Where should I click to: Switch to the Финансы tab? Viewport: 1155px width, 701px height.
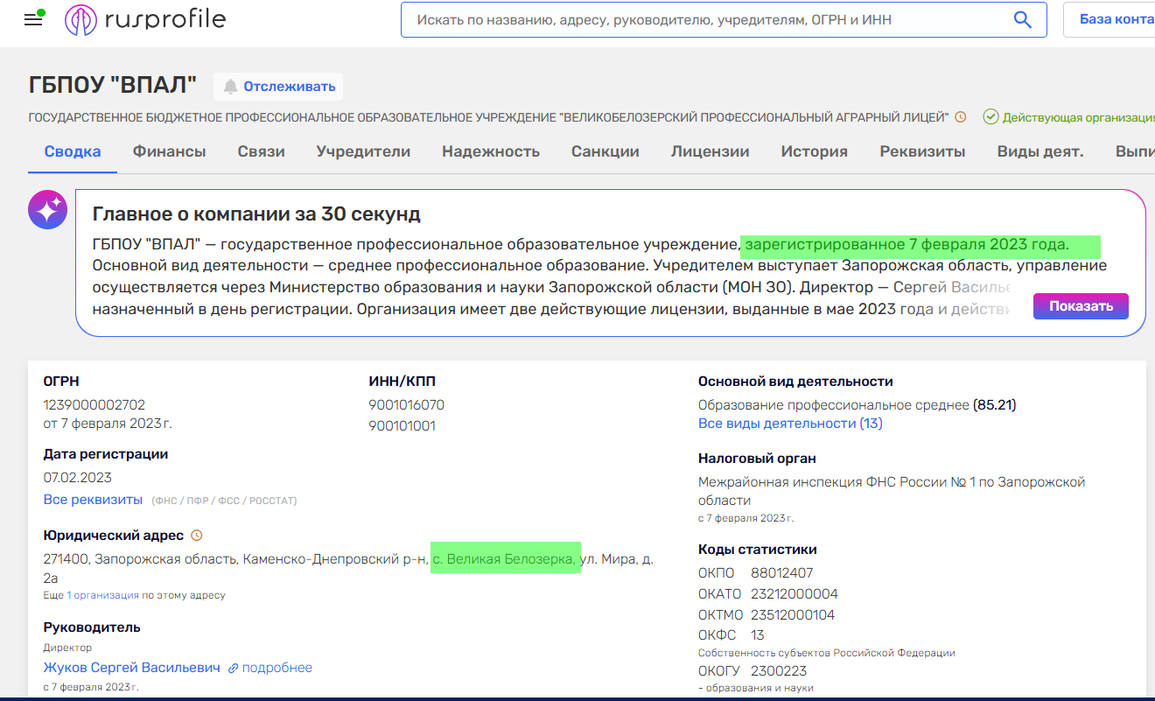click(x=169, y=151)
